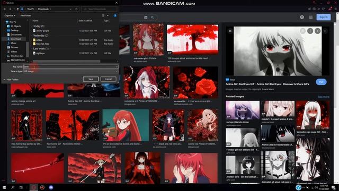Open the purple-haired girl related image
Image resolution: width=339 pixels, height=191 pixels.
coord(243,110)
